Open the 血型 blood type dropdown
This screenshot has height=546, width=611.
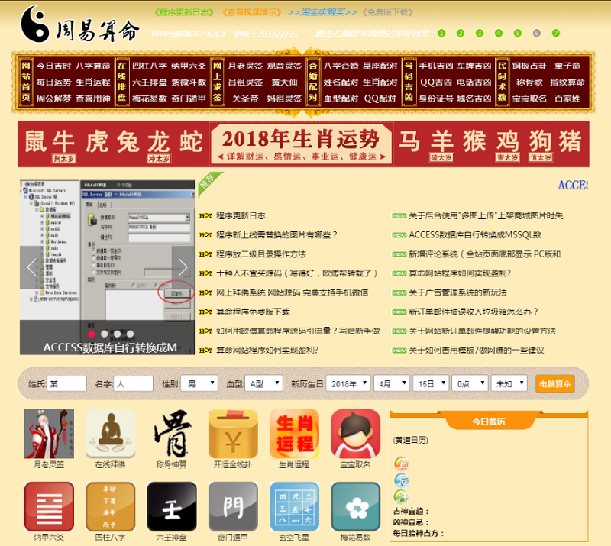pos(263,383)
